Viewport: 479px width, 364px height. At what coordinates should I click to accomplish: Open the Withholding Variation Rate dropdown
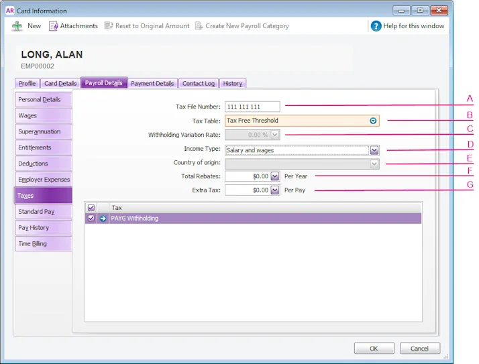[x=275, y=135]
